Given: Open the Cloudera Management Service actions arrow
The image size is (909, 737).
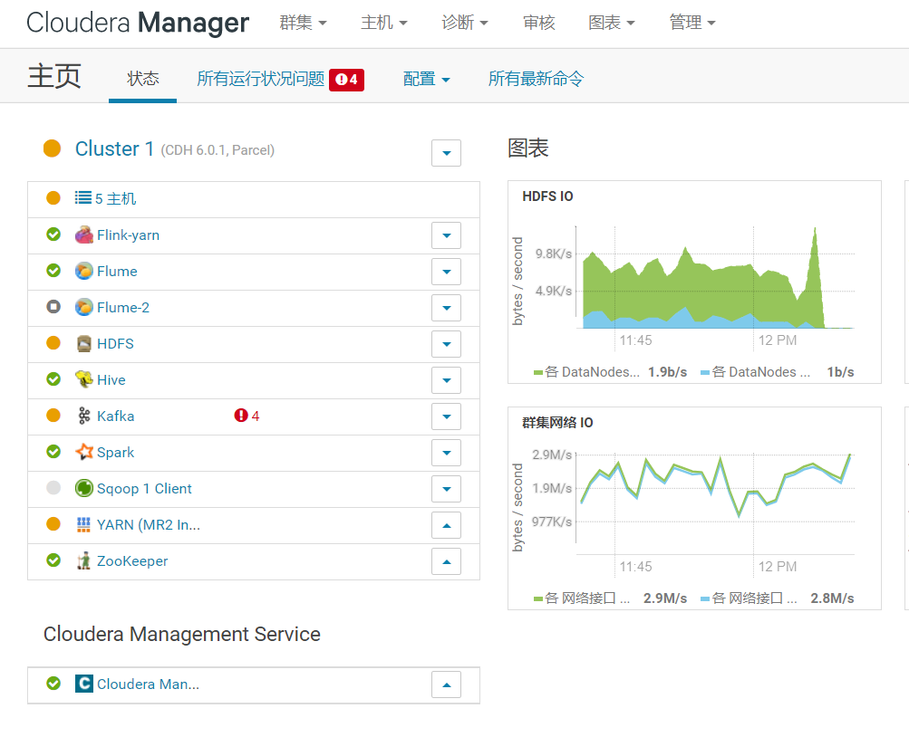Looking at the screenshot, I should [447, 684].
